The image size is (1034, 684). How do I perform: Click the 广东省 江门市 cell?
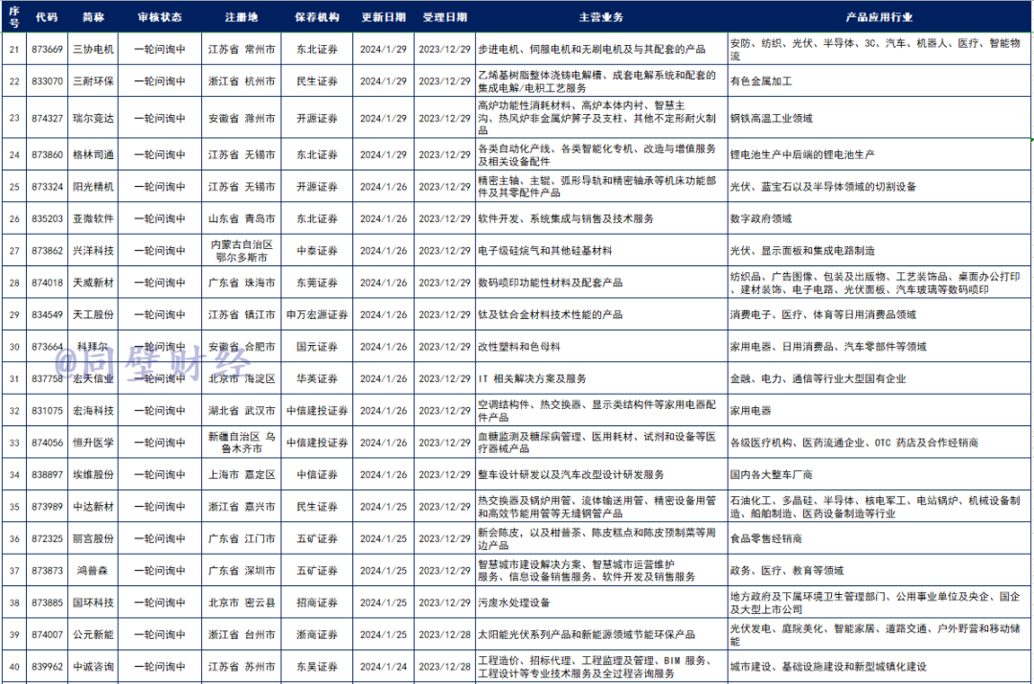pos(241,538)
